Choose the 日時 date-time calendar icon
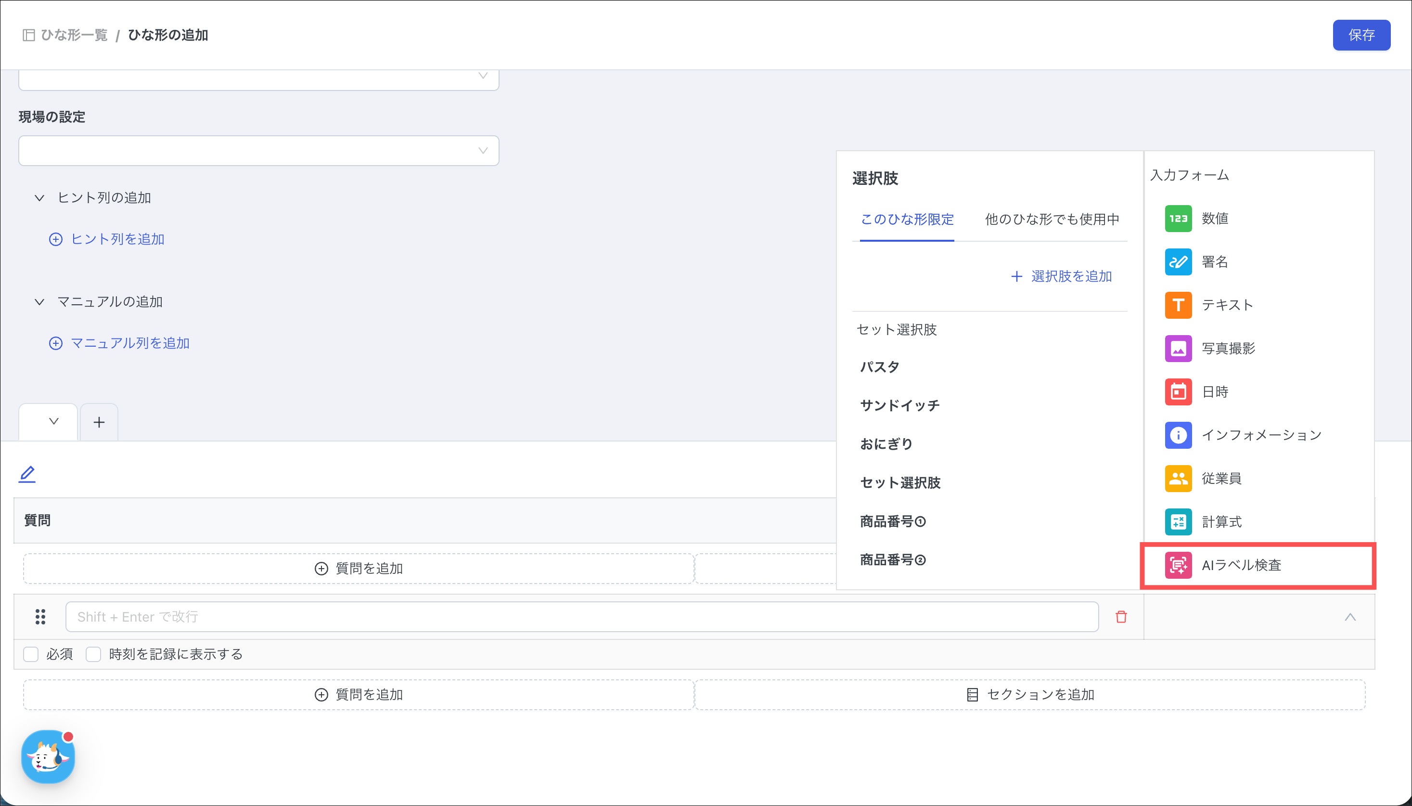The height and width of the screenshot is (806, 1412). (x=1178, y=392)
